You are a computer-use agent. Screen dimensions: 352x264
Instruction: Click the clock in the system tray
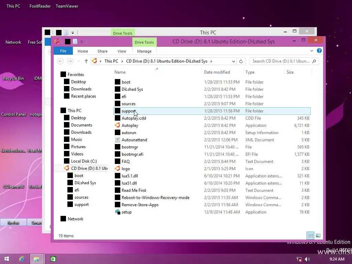click(x=337, y=259)
